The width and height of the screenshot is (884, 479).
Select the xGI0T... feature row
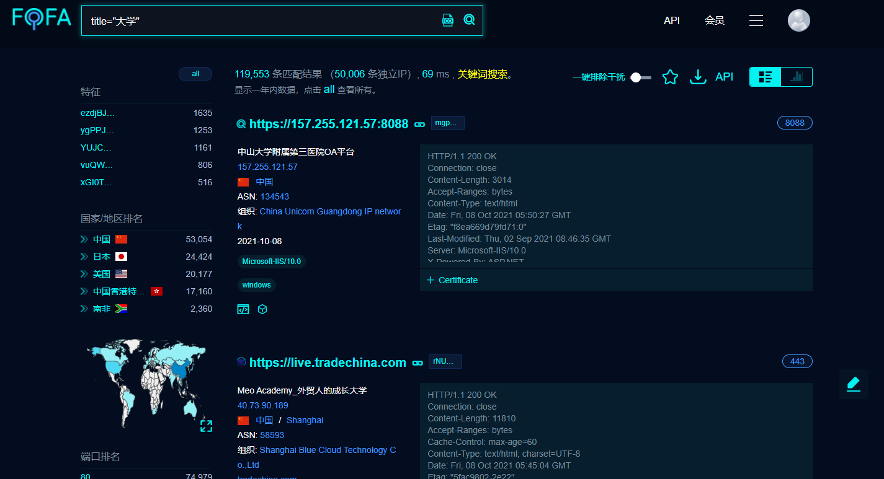pos(146,182)
